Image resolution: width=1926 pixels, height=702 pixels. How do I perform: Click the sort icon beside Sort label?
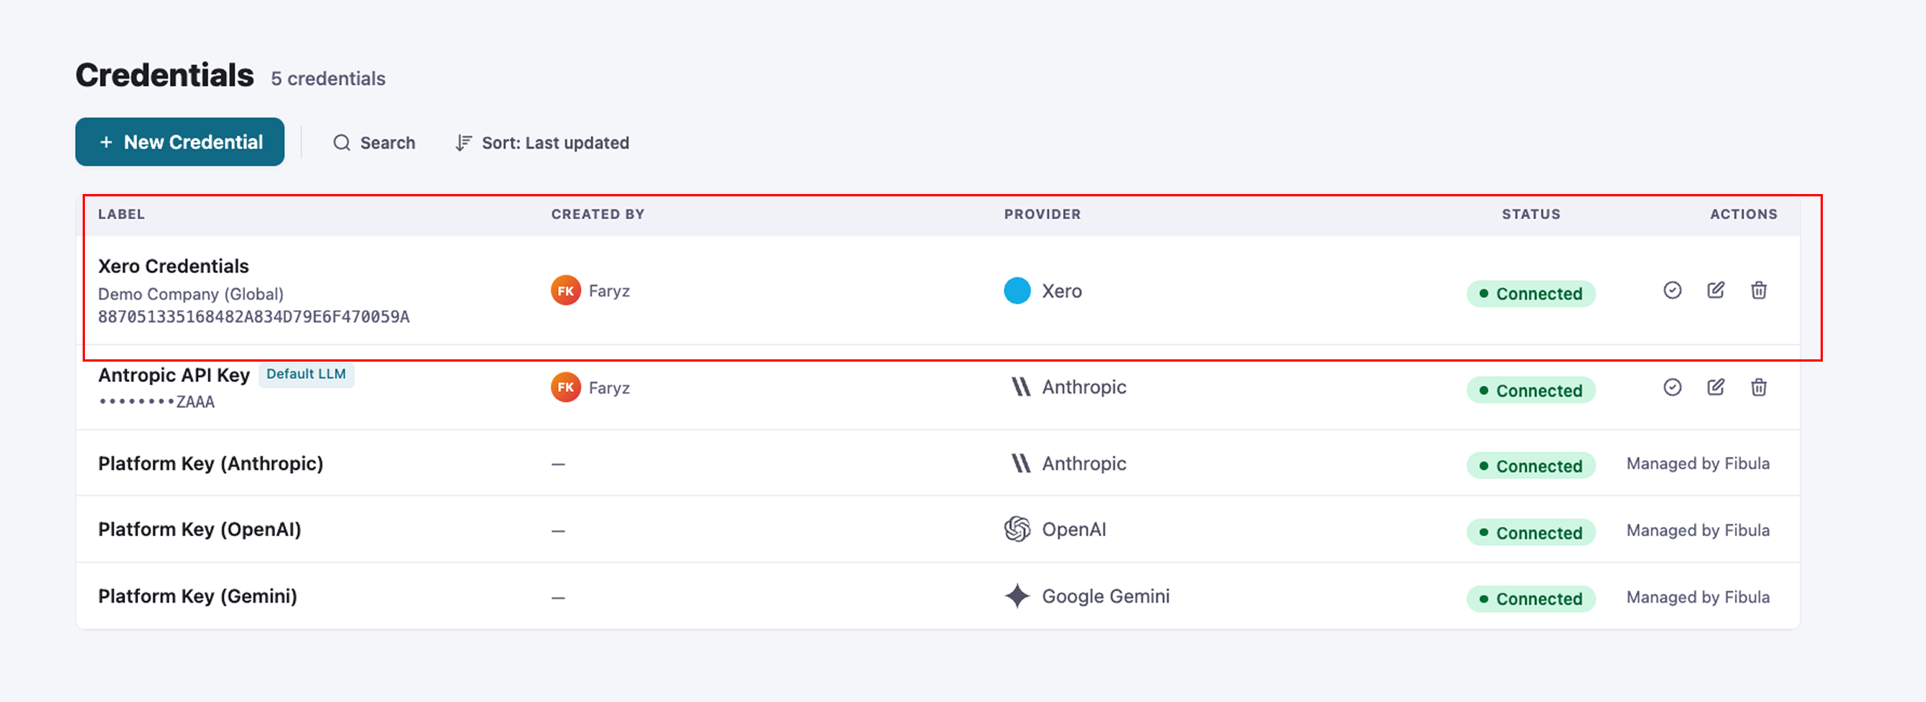point(463,143)
